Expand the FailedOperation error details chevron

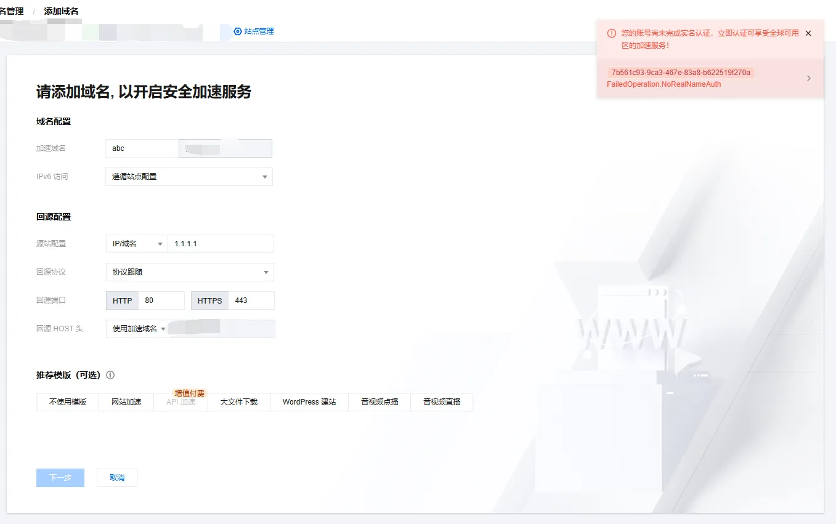coord(808,78)
